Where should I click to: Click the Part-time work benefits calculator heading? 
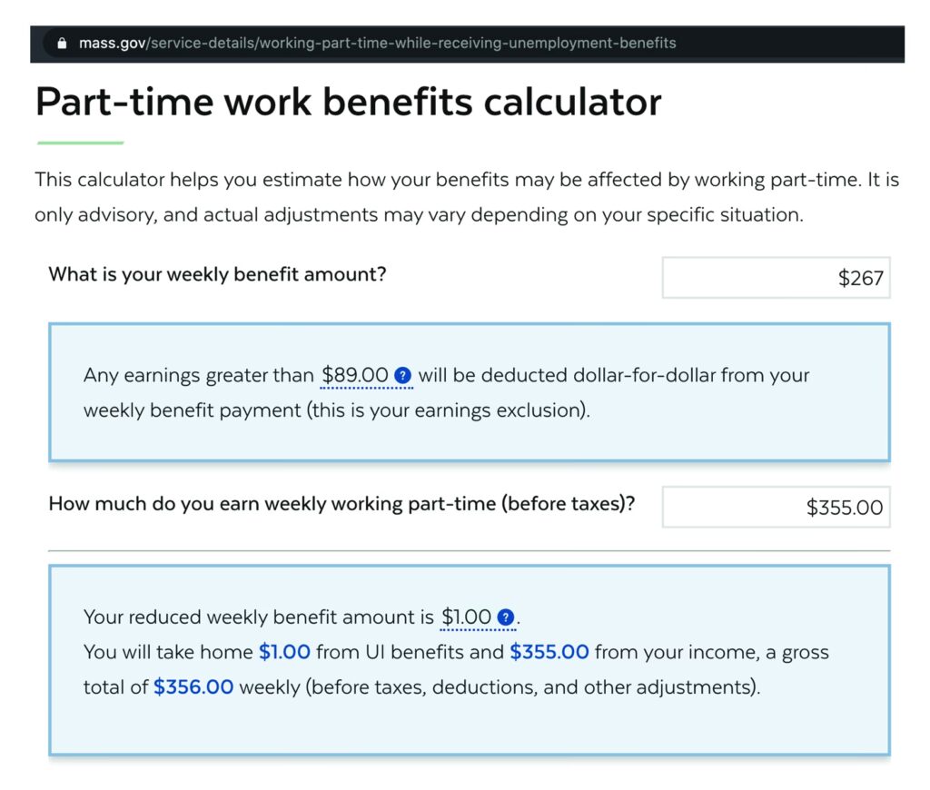pyautogui.click(x=348, y=102)
